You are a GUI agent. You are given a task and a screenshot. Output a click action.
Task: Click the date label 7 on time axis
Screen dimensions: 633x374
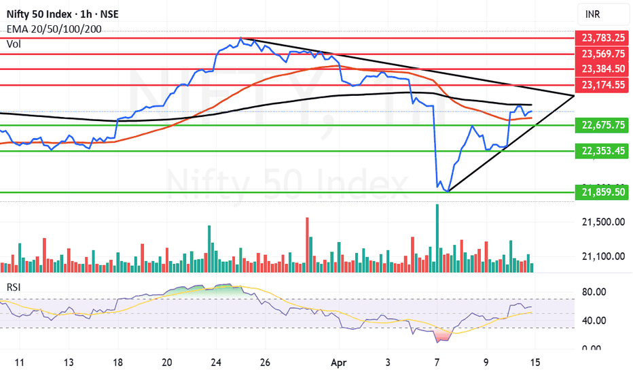tap(437, 362)
